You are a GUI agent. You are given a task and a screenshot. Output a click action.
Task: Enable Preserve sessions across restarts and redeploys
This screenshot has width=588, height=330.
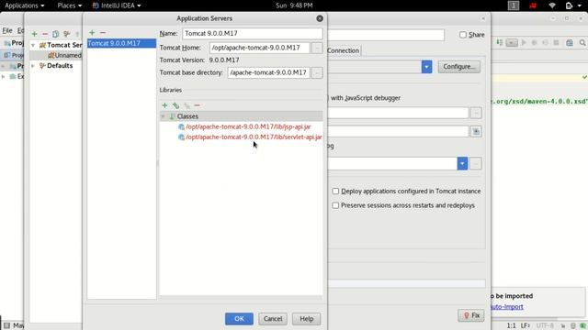point(335,205)
